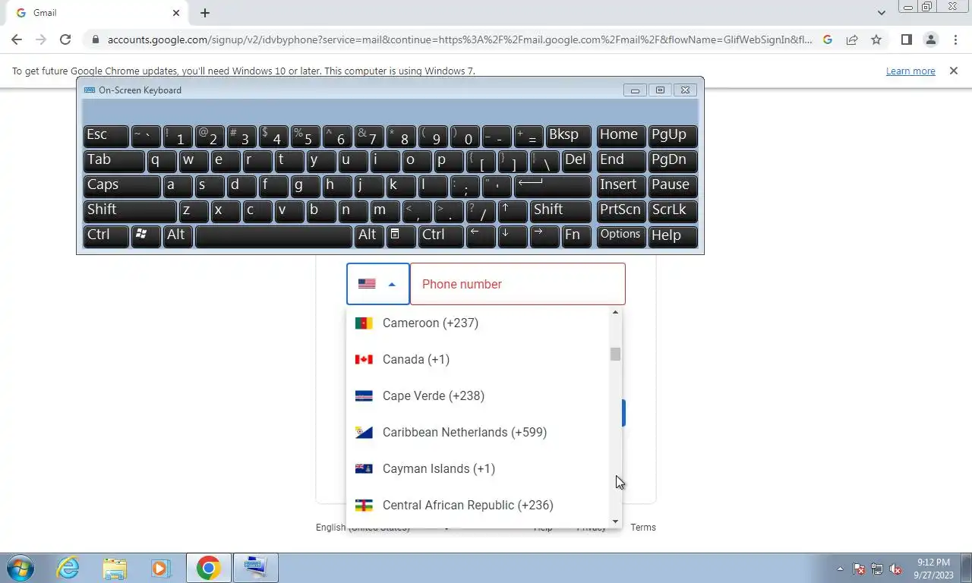972x583 pixels.
Task: Click the right arrow key on keyboard
Action: point(544,235)
